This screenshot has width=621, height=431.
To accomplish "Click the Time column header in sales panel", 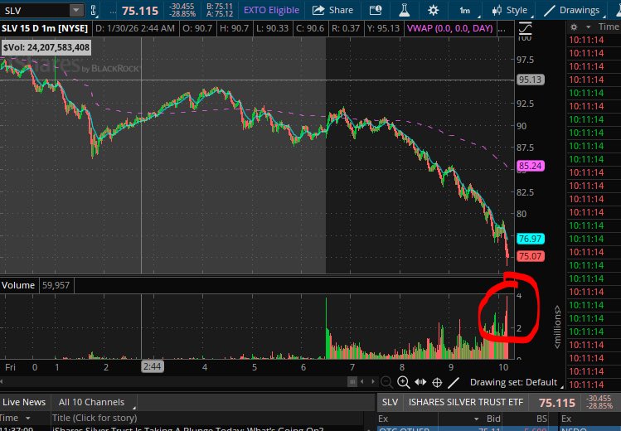I will pos(609,27).
